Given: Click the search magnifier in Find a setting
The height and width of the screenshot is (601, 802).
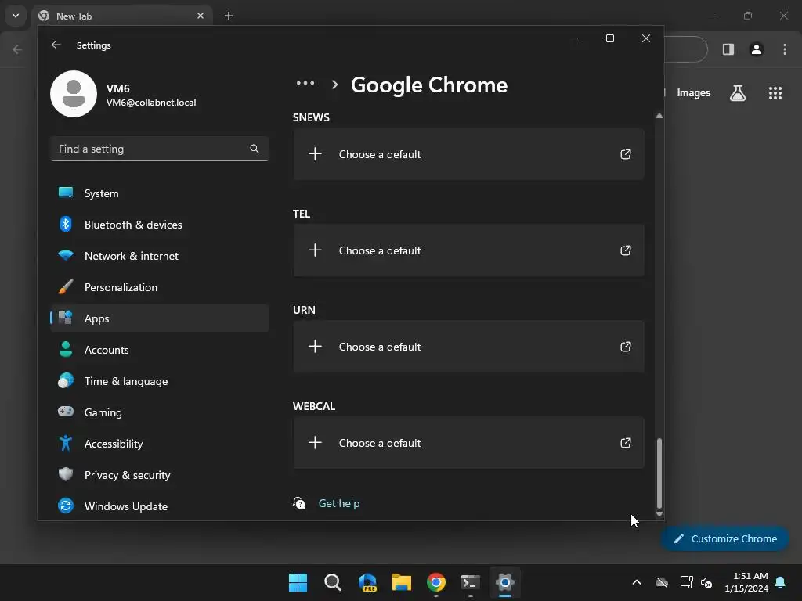Looking at the screenshot, I should click(x=255, y=149).
